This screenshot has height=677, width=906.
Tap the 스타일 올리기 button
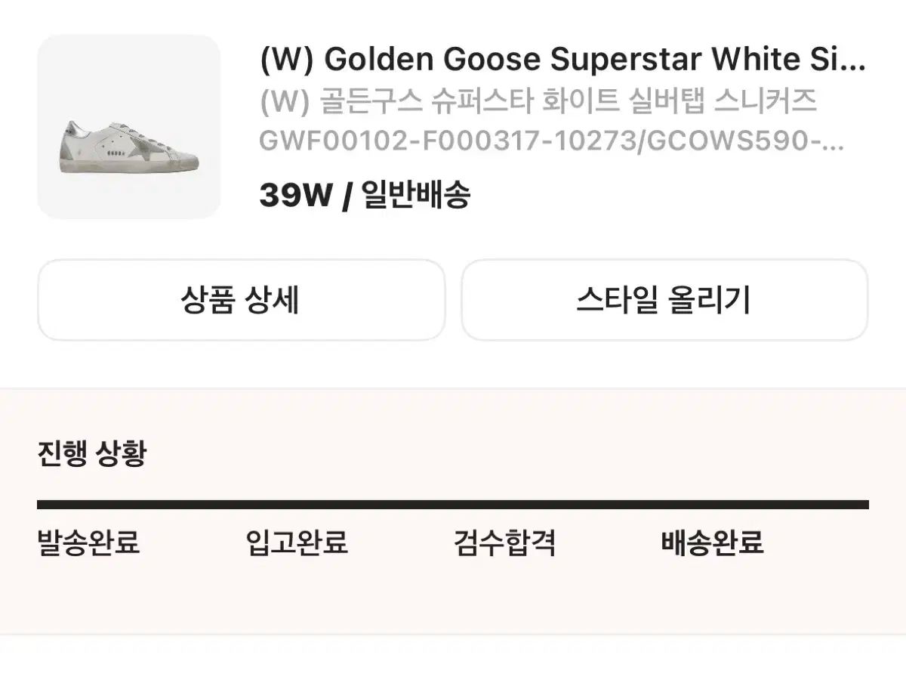point(664,299)
